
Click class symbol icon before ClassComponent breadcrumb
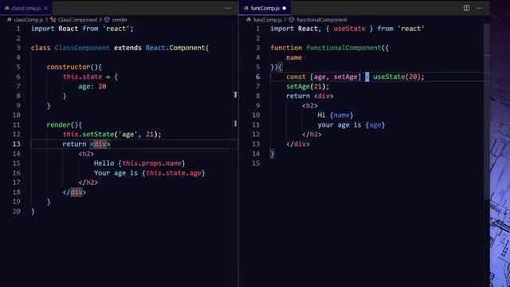tap(53, 20)
